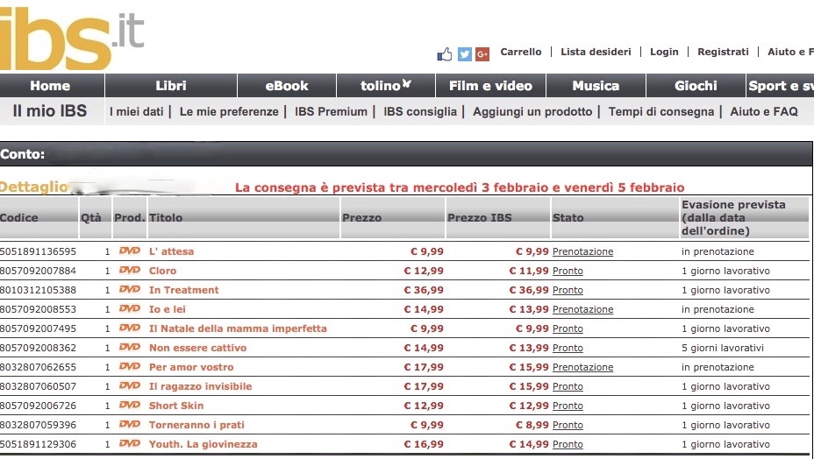
Task: Click the DVD icon beside In Treatment
Action: click(x=129, y=290)
